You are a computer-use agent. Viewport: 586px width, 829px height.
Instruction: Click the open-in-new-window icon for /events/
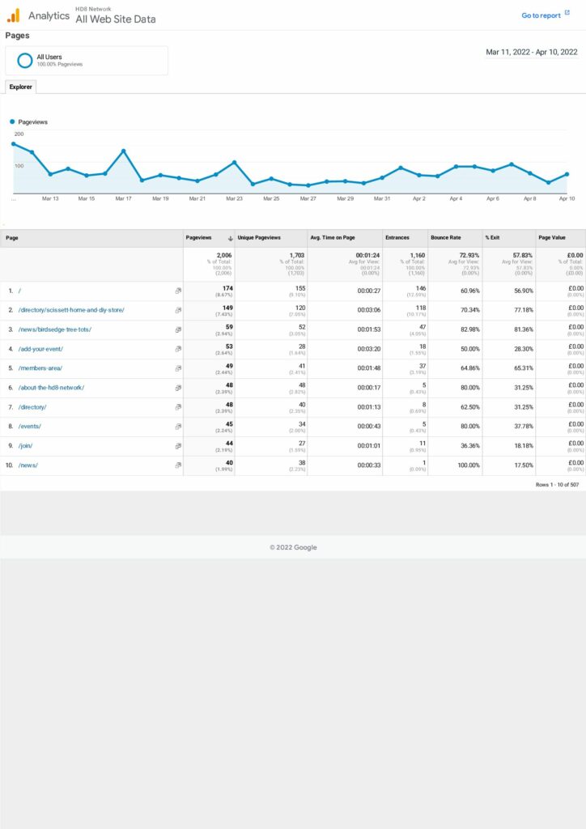(x=178, y=426)
